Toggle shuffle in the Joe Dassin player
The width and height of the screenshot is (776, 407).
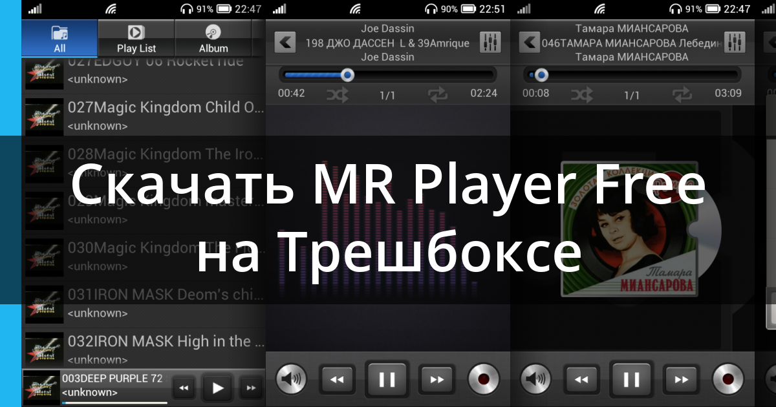click(337, 95)
